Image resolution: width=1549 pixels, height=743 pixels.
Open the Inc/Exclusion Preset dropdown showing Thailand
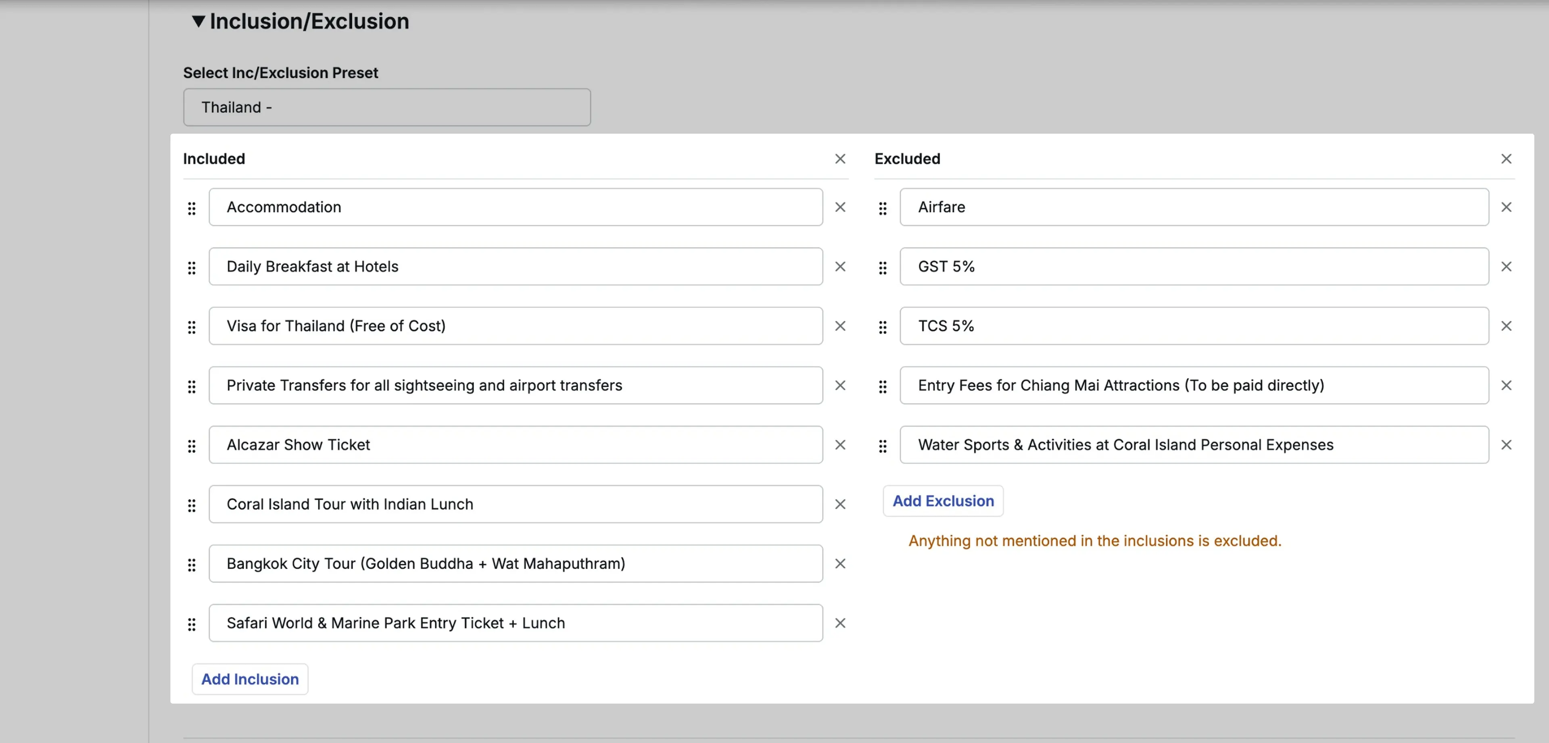(387, 108)
